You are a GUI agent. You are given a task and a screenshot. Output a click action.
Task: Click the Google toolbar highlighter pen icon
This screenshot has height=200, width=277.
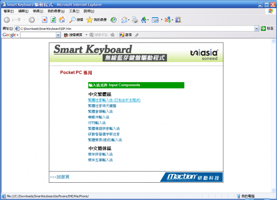[137, 35]
